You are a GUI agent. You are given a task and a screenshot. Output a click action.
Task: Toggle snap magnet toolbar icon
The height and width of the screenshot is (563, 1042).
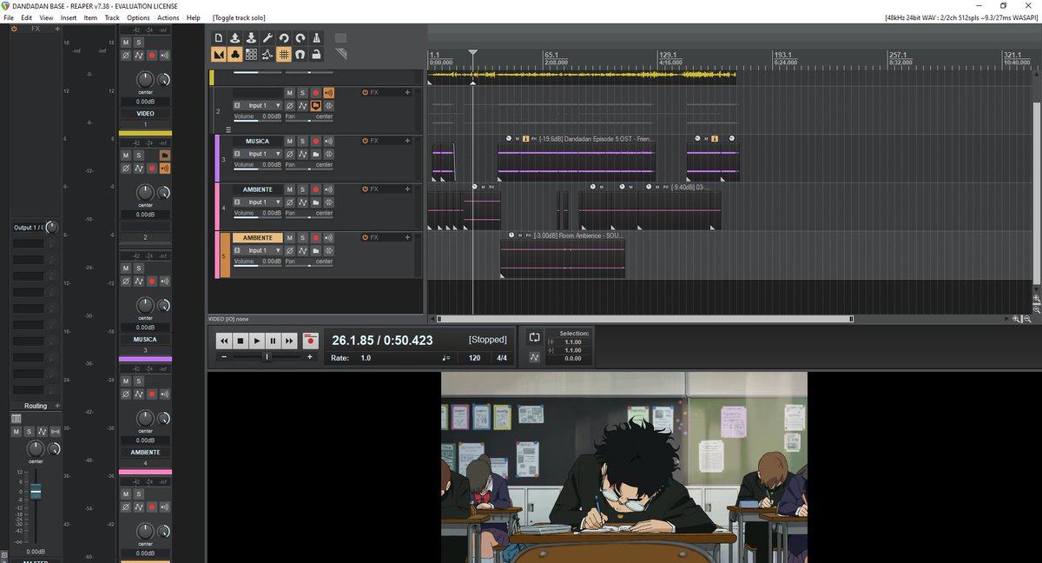tap(300, 55)
